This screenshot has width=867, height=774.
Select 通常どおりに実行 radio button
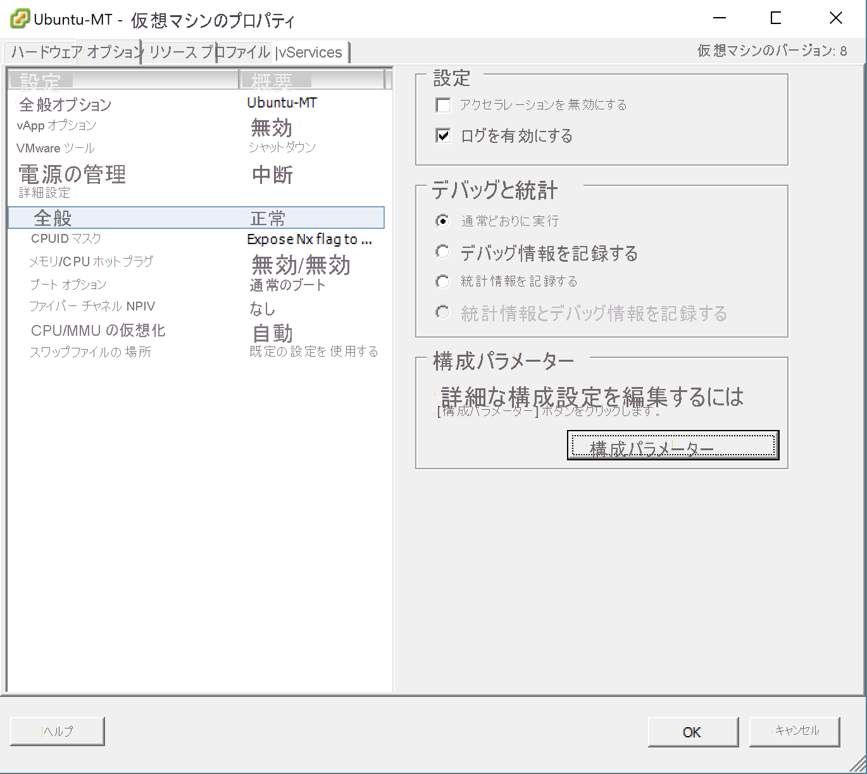coord(443,221)
